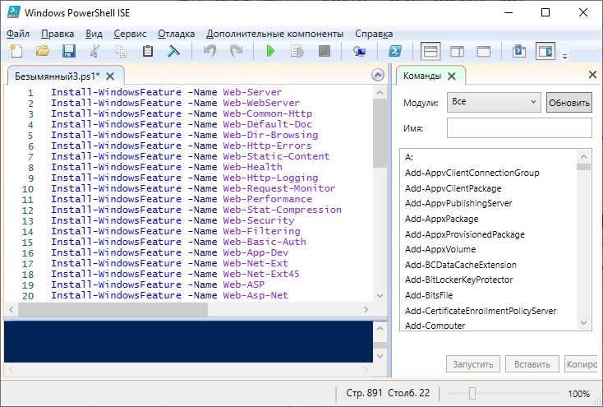
Task: Run script with the green play icon
Action: coord(270,51)
